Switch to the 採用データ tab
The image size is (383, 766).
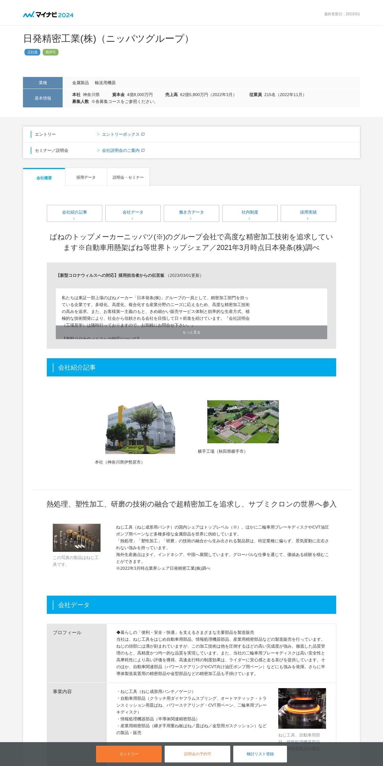pyautogui.click(x=86, y=177)
